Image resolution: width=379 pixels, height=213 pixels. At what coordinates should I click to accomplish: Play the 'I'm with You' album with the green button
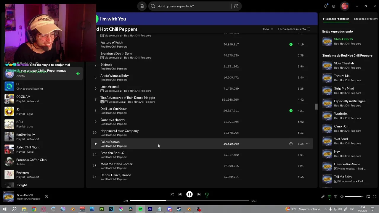pos(97,19)
